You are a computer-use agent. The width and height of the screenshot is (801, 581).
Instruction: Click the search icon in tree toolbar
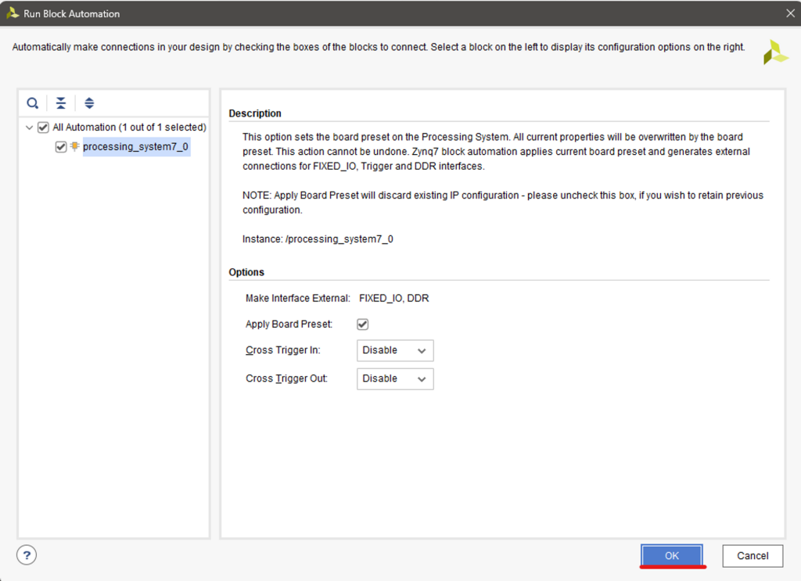33,103
